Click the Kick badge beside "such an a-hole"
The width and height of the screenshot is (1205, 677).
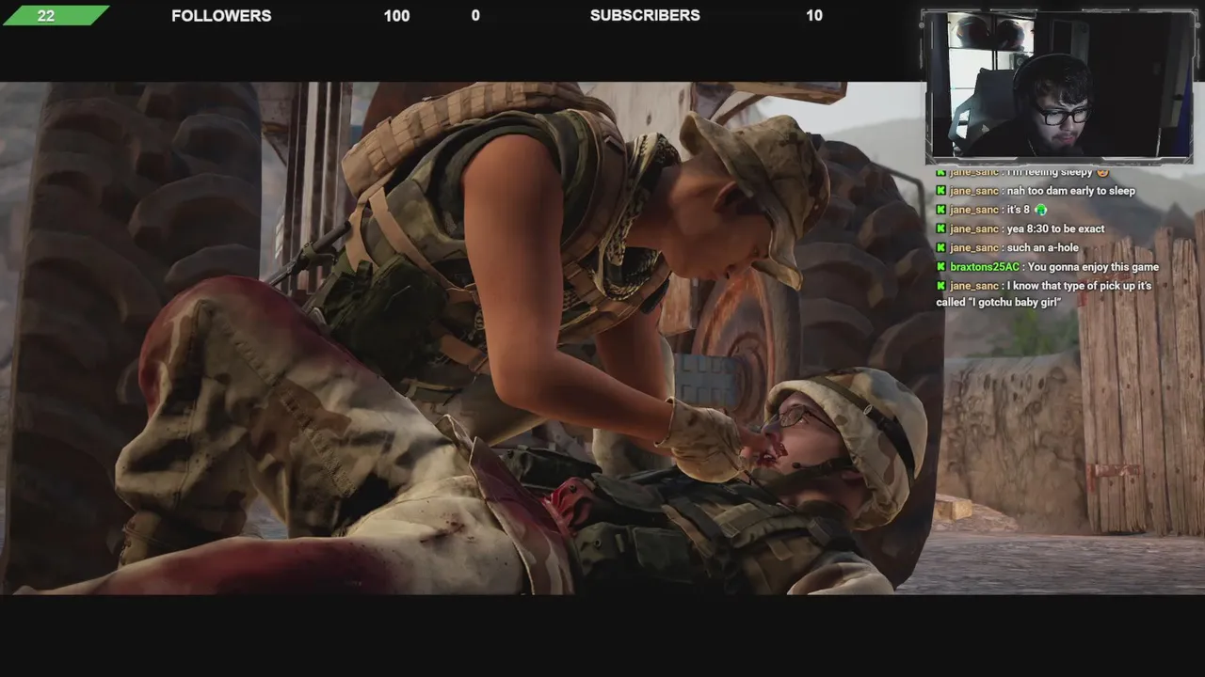coord(940,248)
